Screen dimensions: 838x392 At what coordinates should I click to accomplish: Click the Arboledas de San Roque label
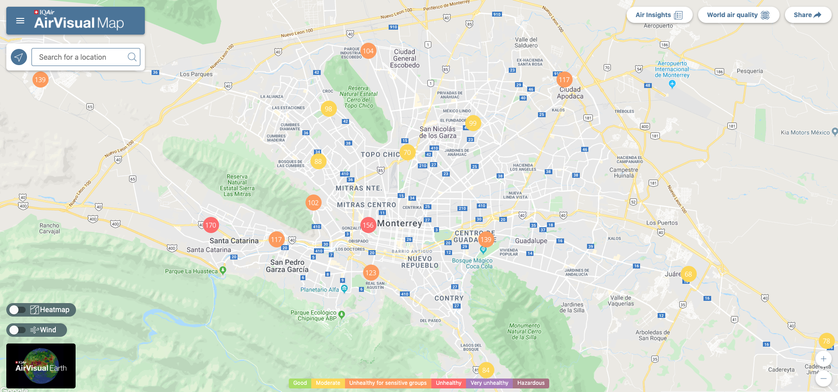(653, 335)
